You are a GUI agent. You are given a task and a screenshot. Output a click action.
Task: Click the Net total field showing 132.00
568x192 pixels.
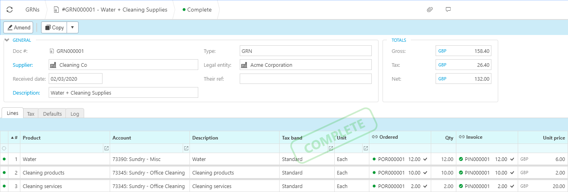(x=463, y=79)
